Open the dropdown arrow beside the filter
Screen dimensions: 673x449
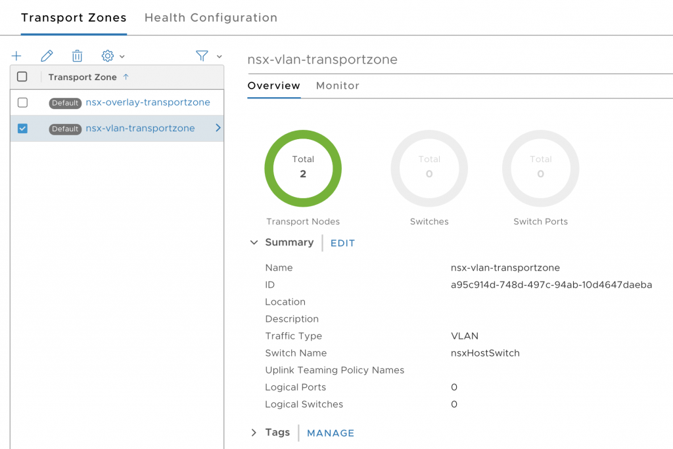[x=220, y=56]
